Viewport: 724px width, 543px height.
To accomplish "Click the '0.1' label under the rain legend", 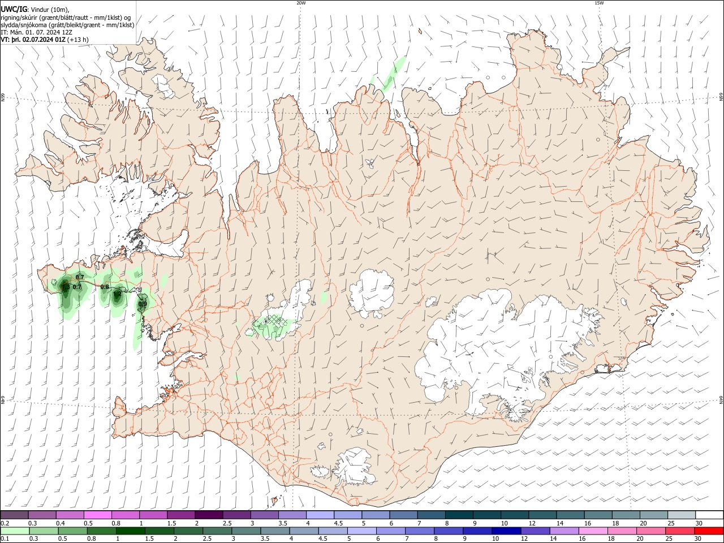I will (x=5, y=539).
